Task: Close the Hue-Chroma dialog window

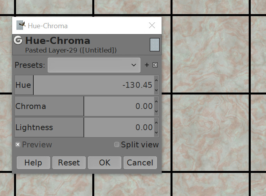Action: click(152, 26)
